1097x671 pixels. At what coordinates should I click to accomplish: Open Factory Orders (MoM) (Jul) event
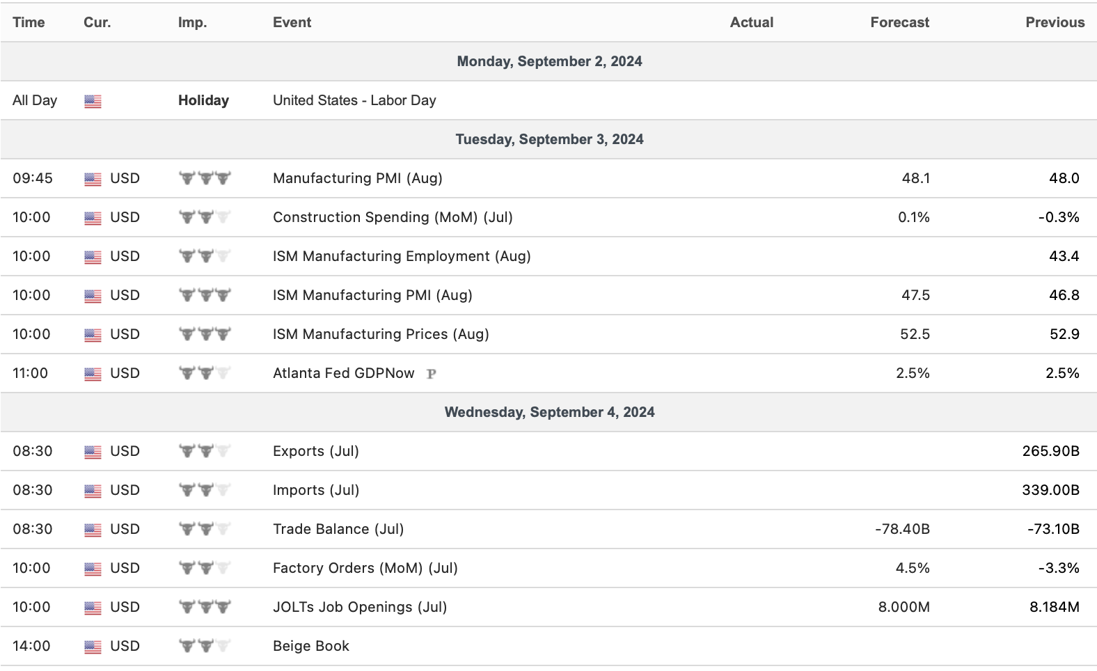tap(365, 568)
